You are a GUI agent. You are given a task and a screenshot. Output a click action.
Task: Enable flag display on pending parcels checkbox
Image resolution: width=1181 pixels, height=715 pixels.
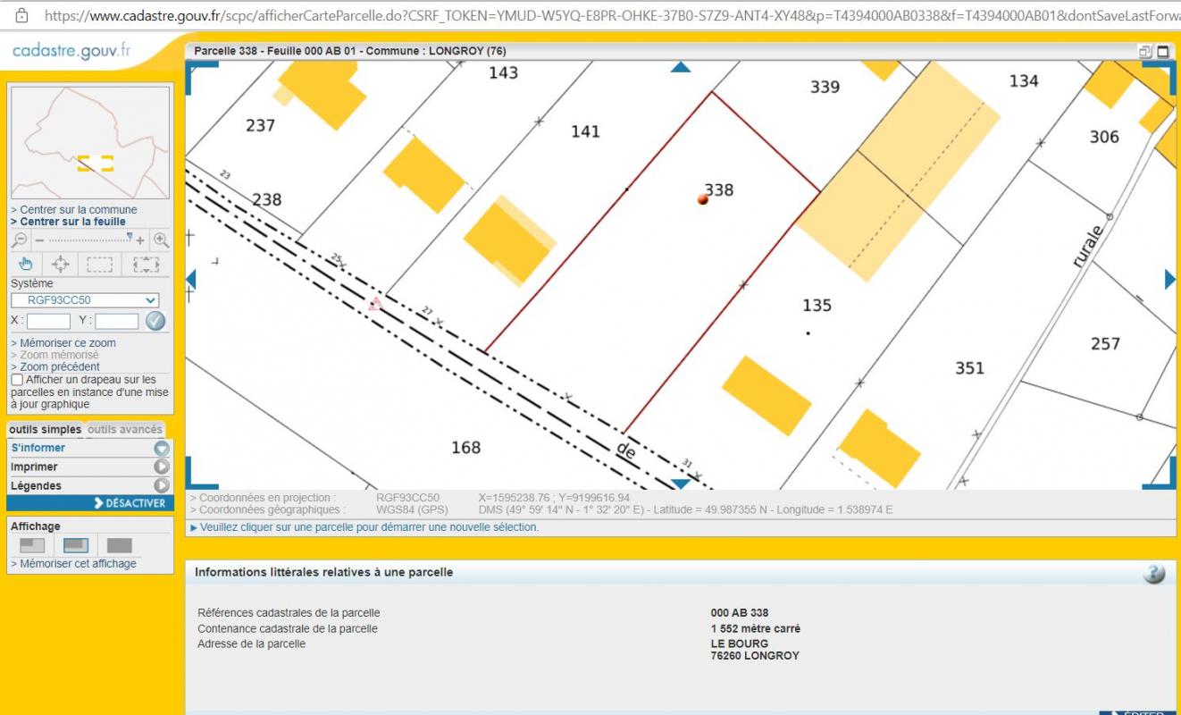17,380
